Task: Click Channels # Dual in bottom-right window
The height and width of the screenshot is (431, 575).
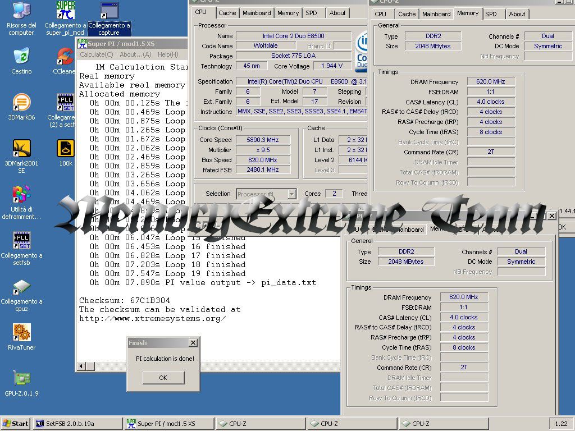Action: (x=521, y=252)
